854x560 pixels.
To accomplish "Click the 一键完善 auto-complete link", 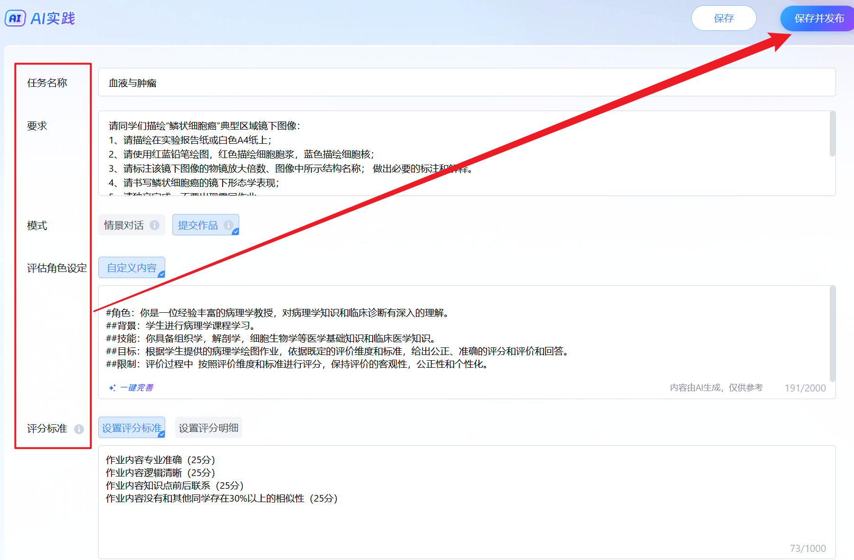I will (136, 388).
